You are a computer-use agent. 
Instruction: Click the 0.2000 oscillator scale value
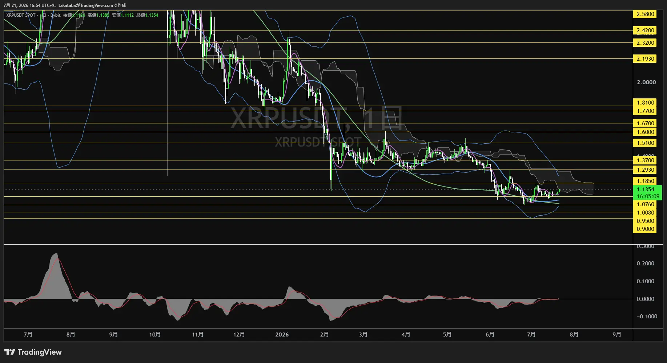tap(645, 264)
